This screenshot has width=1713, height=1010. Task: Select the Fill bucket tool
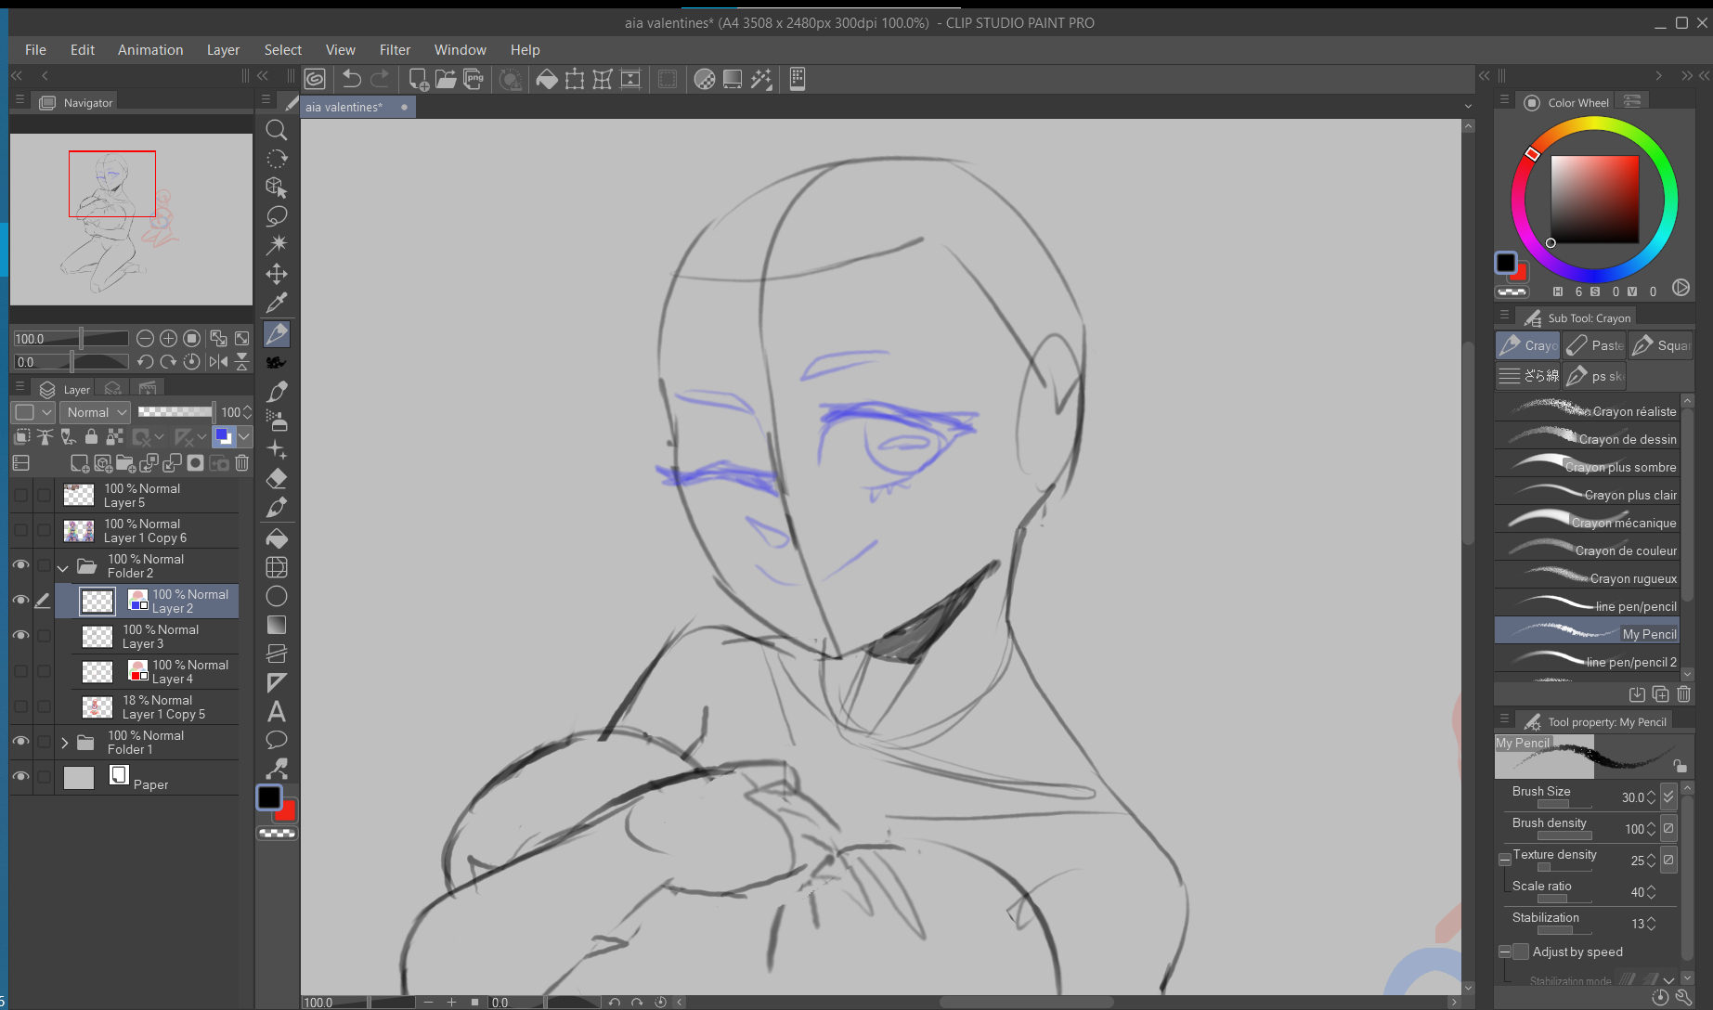coord(277,538)
